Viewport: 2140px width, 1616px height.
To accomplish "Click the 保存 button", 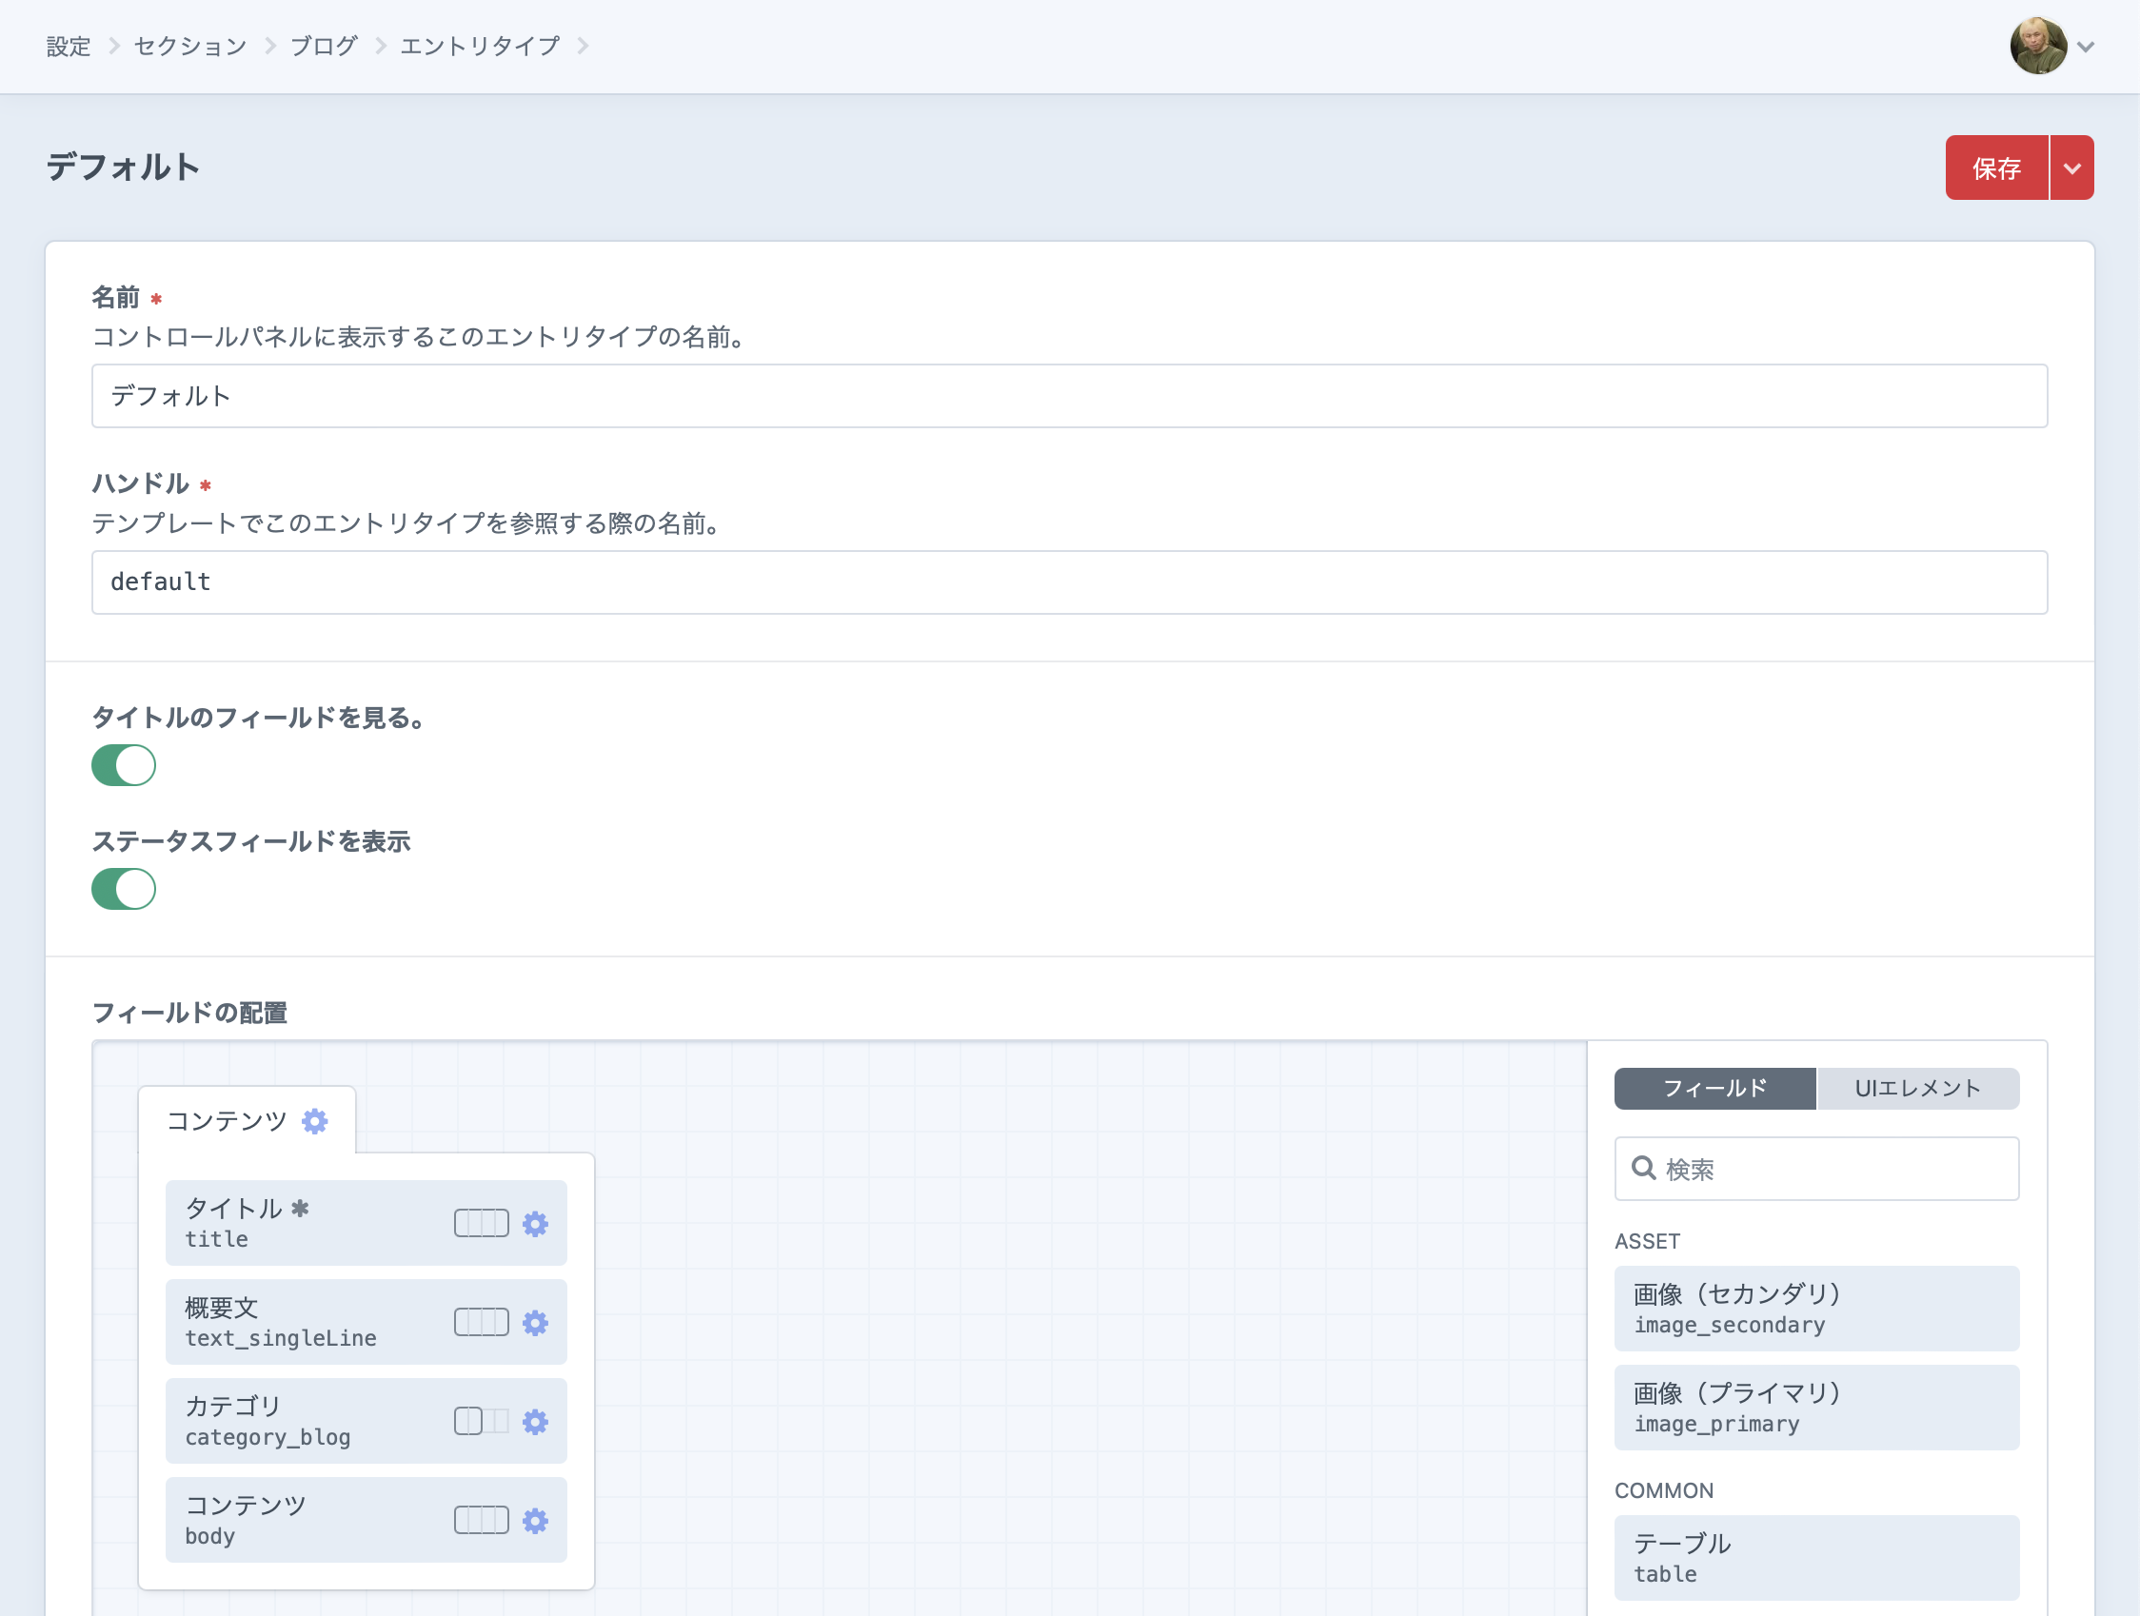I will (1995, 167).
